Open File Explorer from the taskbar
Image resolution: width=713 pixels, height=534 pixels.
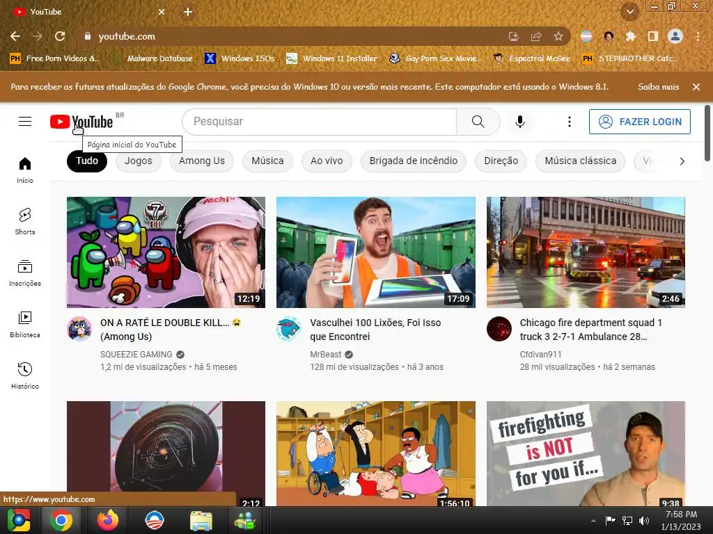pyautogui.click(x=201, y=520)
